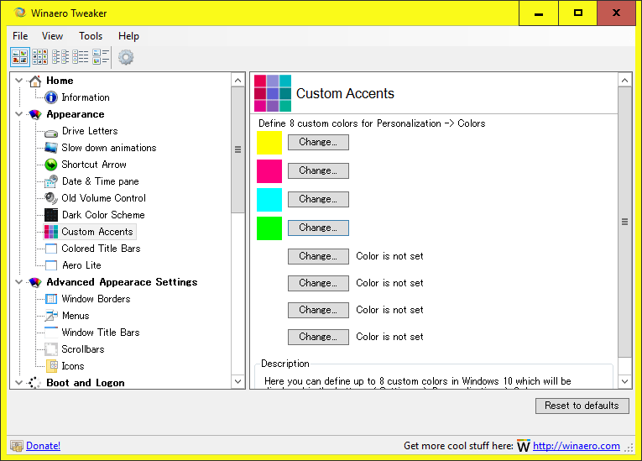Click the Window Borders icon

[50, 299]
